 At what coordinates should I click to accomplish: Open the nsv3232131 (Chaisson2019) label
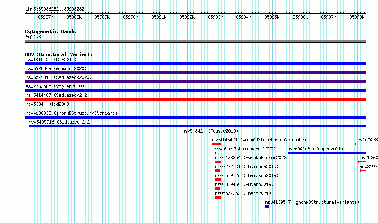tap(247, 167)
